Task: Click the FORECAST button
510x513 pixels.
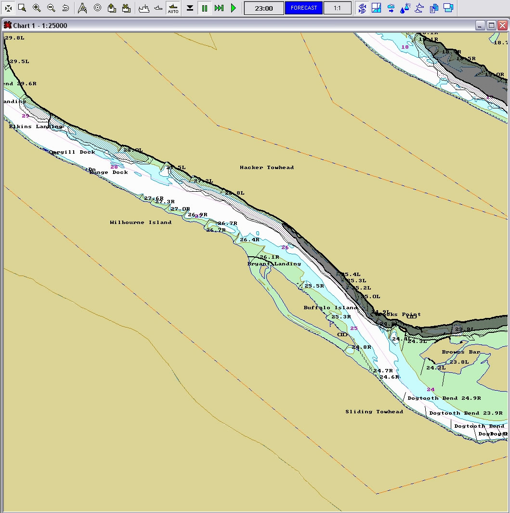Action: coord(303,8)
